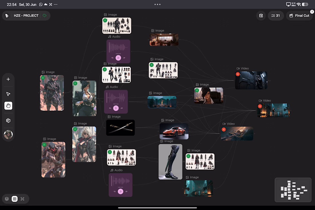Open the Final Cut button

pyautogui.click(x=299, y=16)
